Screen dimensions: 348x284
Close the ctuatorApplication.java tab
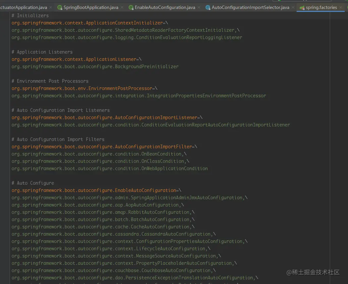tap(51, 8)
